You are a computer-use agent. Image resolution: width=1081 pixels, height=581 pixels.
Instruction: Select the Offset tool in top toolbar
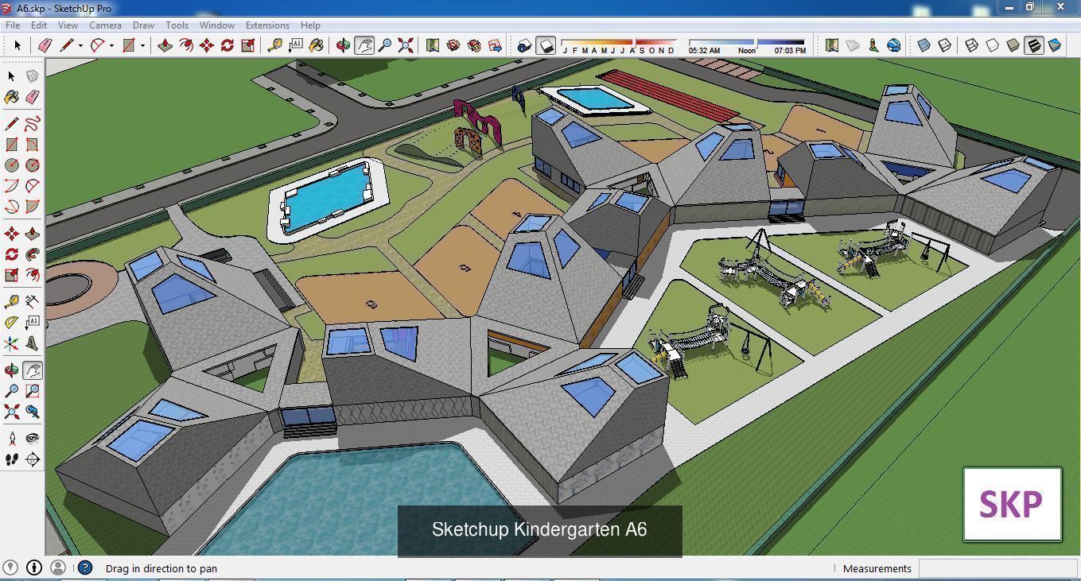pyautogui.click(x=186, y=45)
